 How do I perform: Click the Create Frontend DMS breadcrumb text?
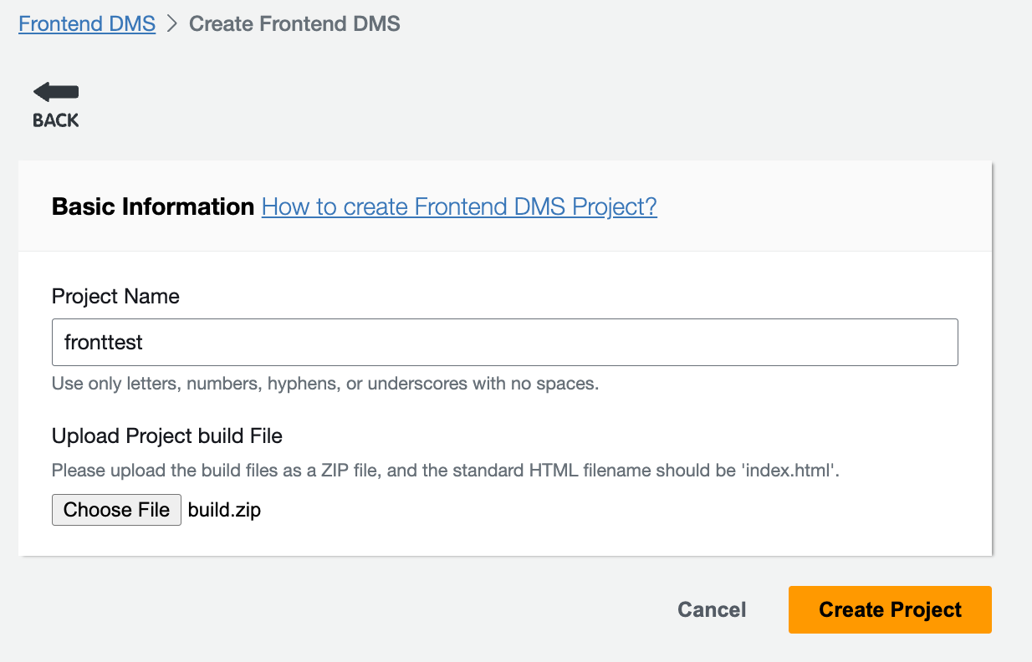click(294, 23)
